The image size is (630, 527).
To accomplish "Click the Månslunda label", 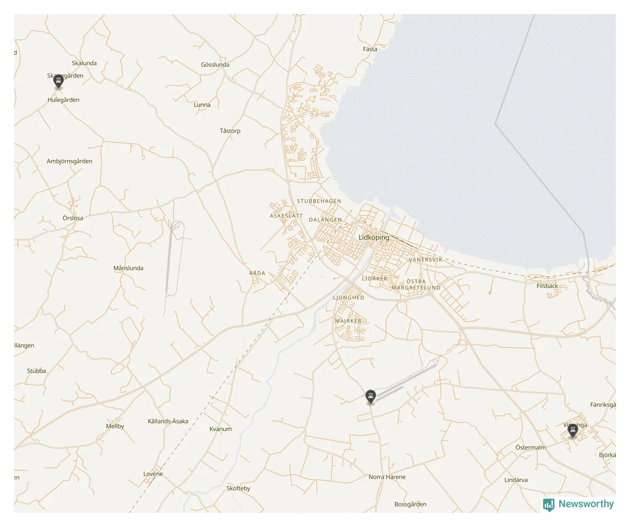I will pyautogui.click(x=128, y=268).
